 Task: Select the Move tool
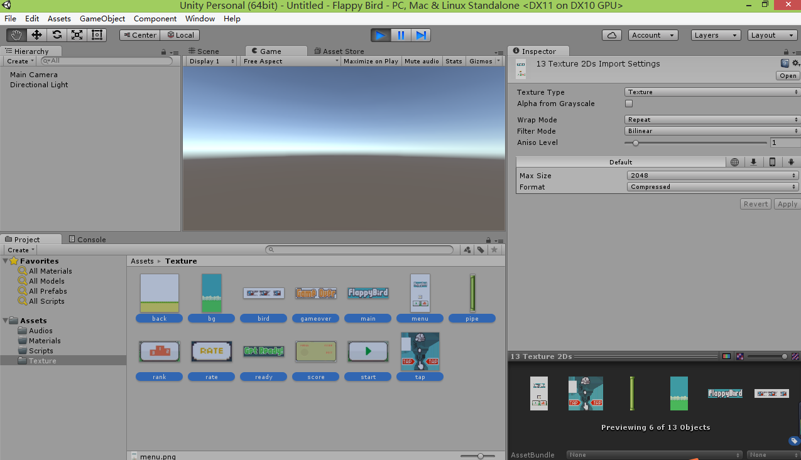click(x=36, y=35)
